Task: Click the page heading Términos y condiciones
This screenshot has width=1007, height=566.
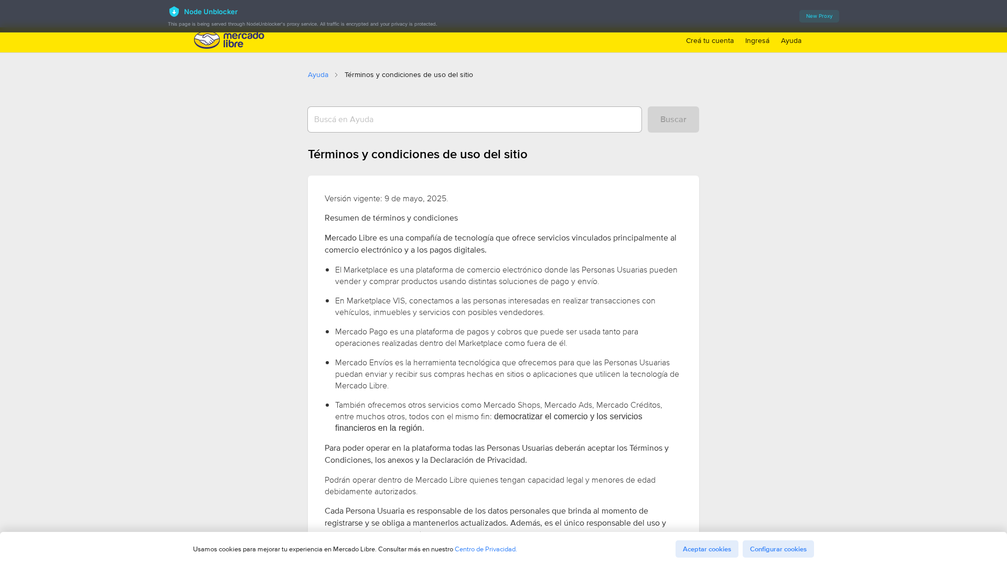Action: click(x=417, y=154)
